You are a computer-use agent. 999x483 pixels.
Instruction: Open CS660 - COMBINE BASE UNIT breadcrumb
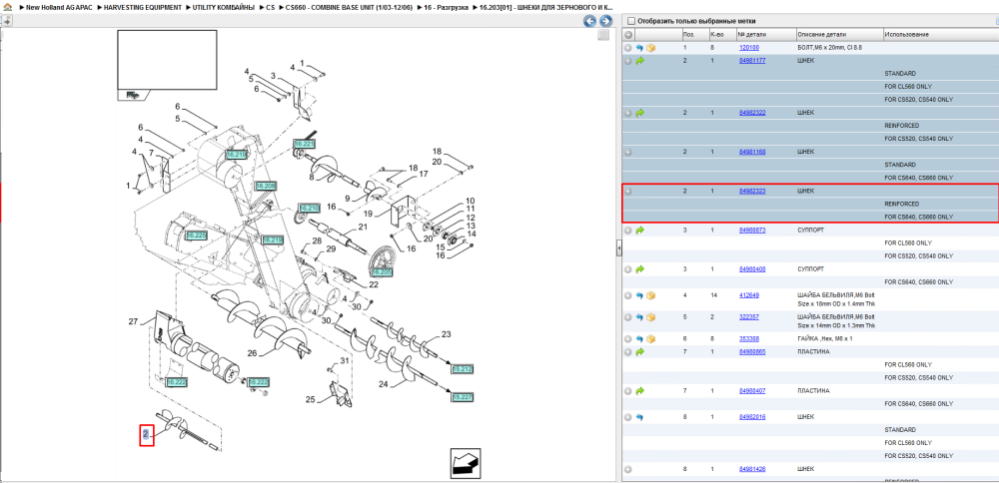click(x=349, y=7)
